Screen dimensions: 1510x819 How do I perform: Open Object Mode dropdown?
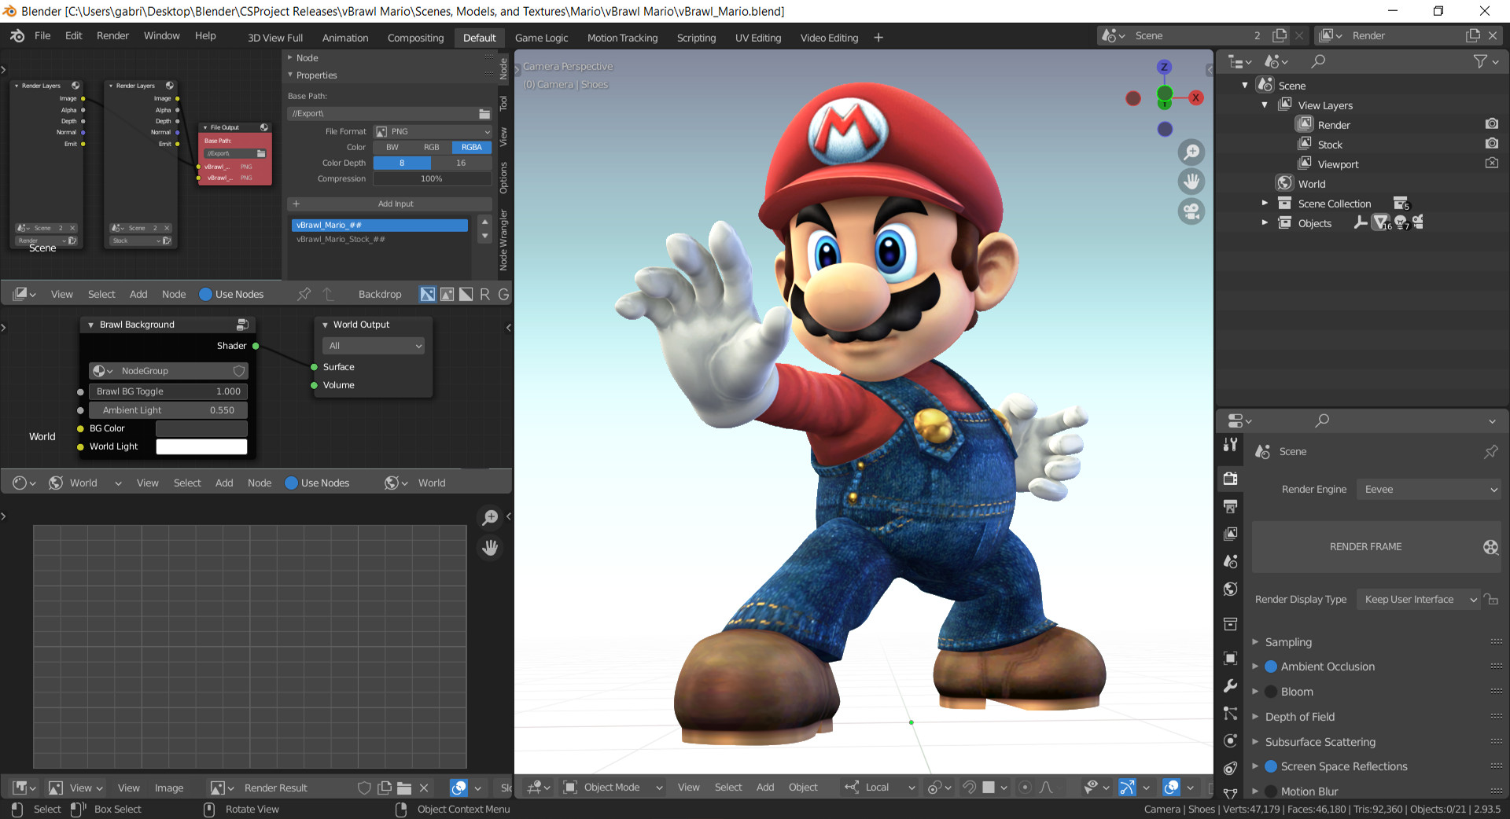[613, 787]
